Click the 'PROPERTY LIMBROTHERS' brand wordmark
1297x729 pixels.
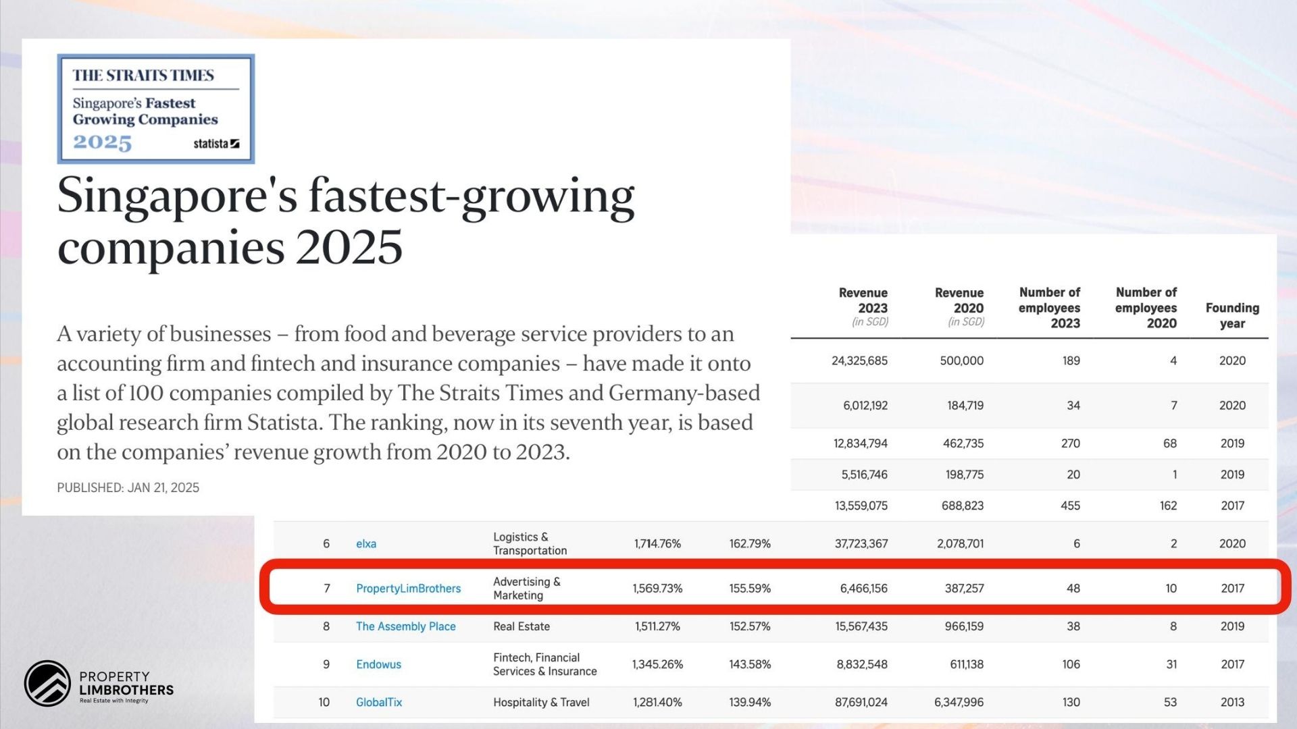tap(126, 683)
